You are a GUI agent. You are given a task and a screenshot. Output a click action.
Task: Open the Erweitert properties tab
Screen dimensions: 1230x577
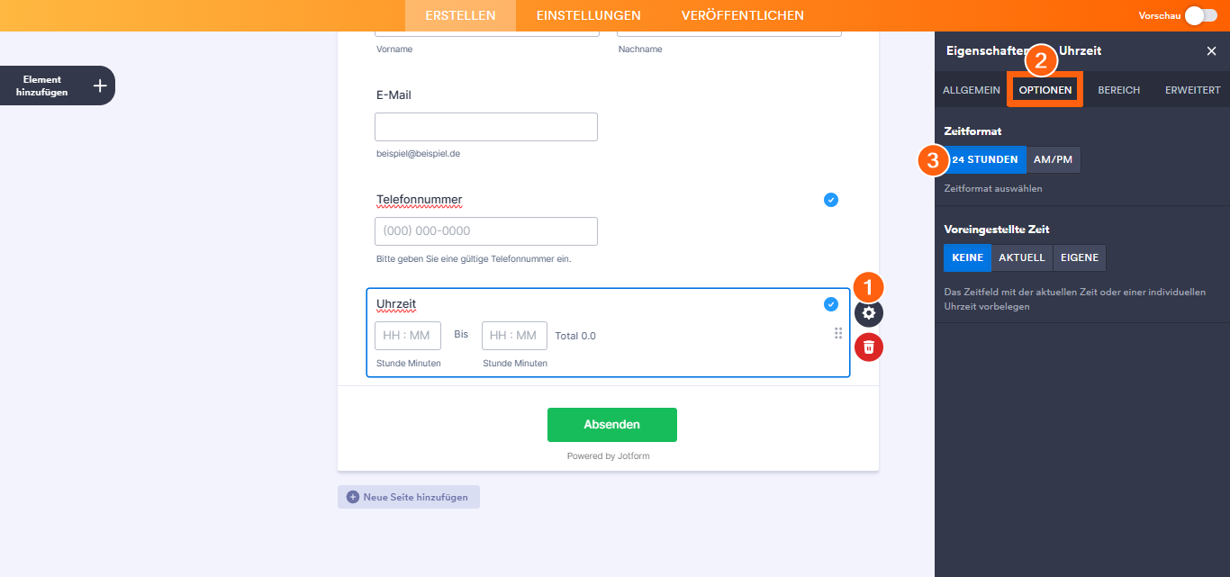pyautogui.click(x=1192, y=90)
